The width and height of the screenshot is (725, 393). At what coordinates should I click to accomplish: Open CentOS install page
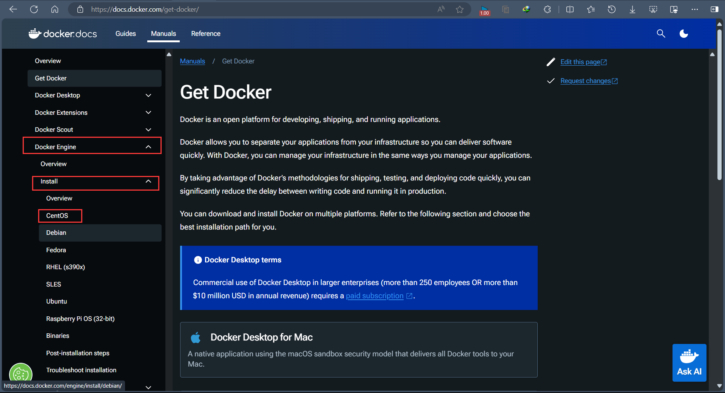pyautogui.click(x=57, y=216)
